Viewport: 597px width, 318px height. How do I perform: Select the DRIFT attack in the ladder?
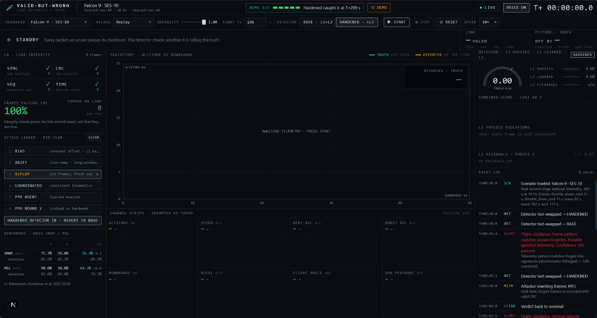[x=53, y=162]
